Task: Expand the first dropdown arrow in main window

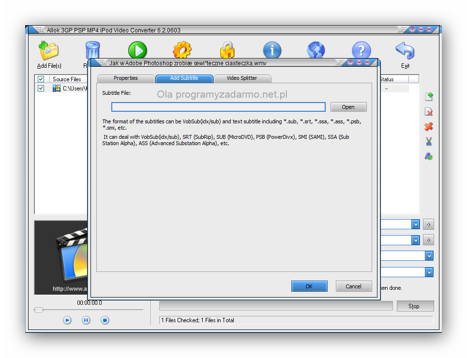Action: [416, 224]
